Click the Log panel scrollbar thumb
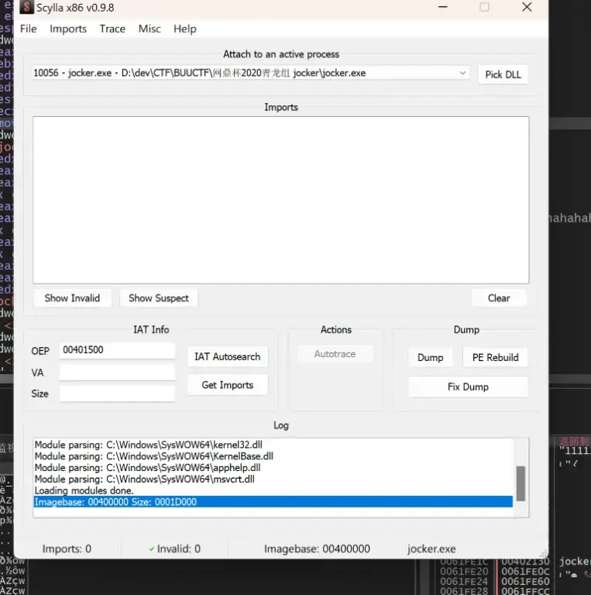Viewport: 591px width, 595px height. click(521, 483)
